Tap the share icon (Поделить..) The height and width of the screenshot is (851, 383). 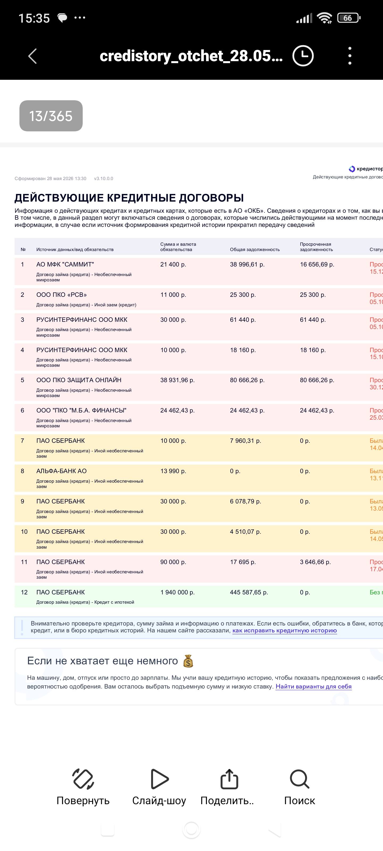coord(229,779)
